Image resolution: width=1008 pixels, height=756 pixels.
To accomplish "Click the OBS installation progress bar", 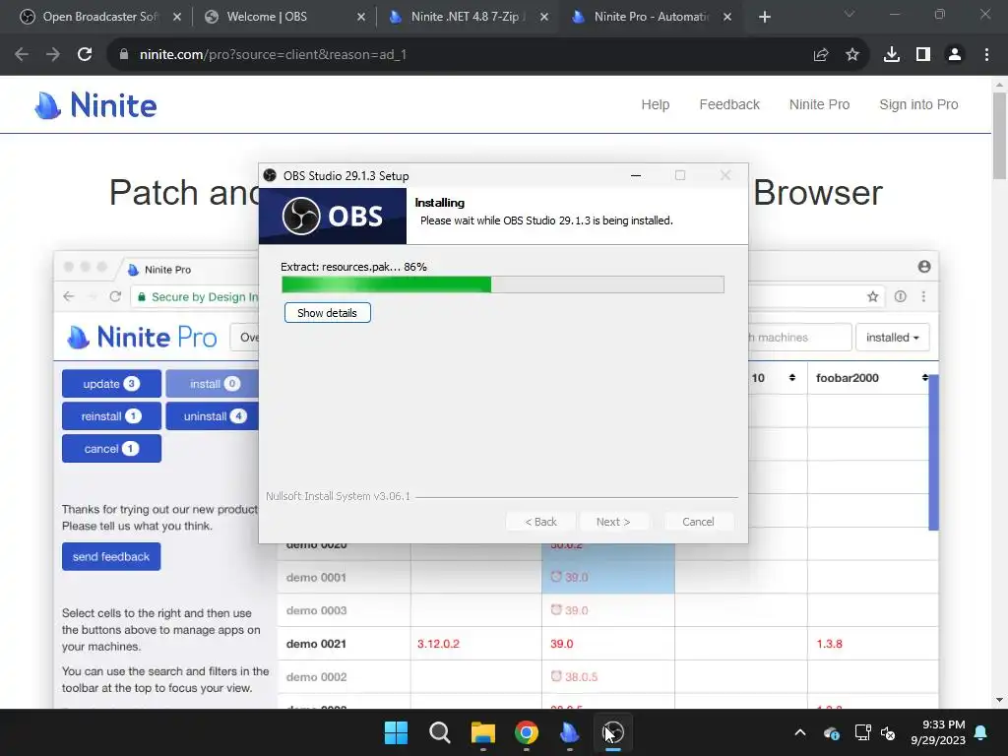I will (x=503, y=284).
